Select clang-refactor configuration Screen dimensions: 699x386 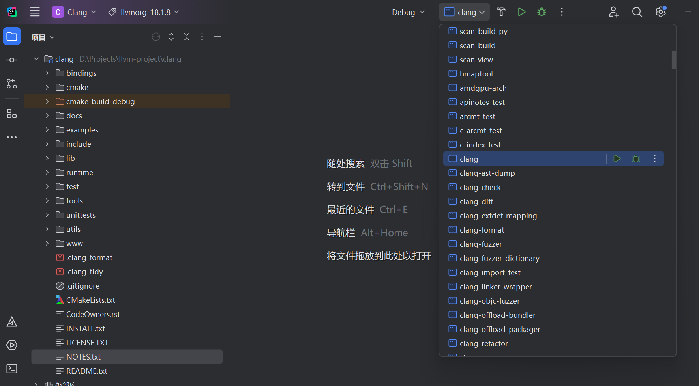click(554, 343)
